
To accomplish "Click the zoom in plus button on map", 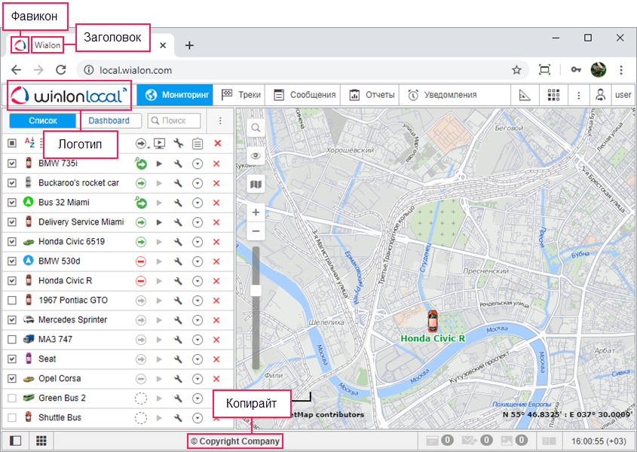I will [x=256, y=212].
